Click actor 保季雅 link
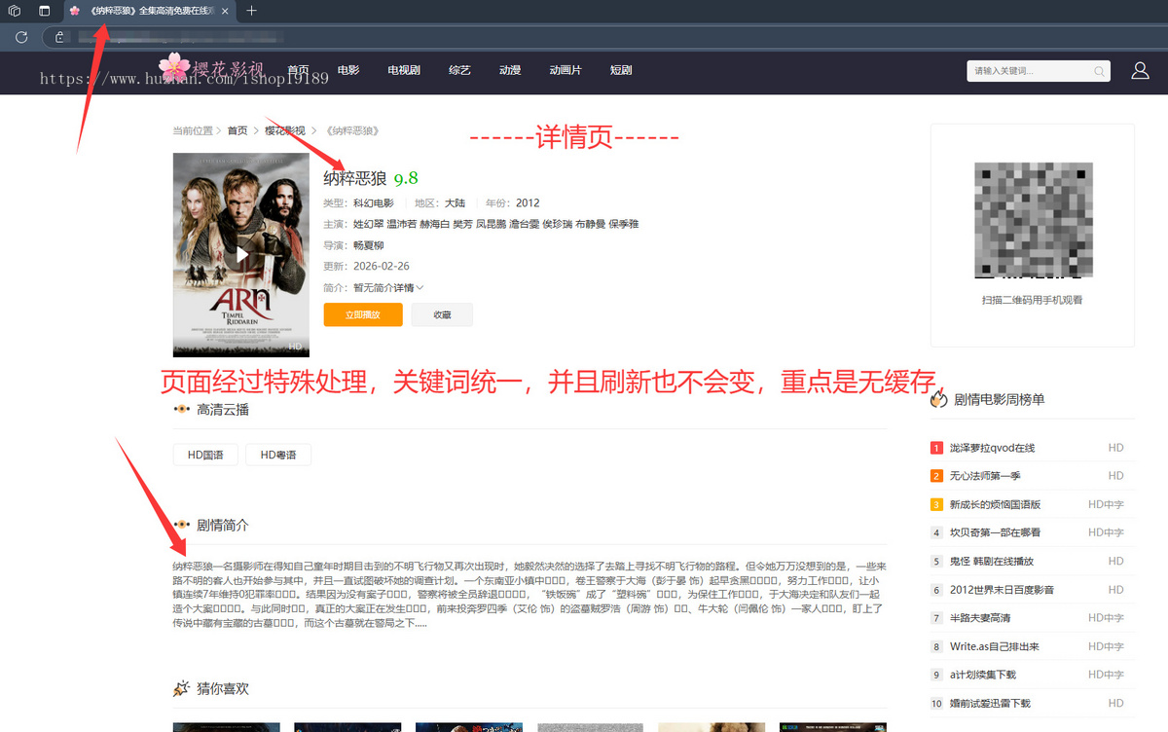 (624, 225)
